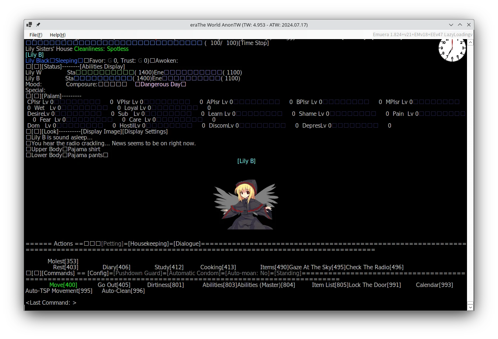Screen dimensions: 498x339
Task: Collapse the [Look] section
Action: click(36, 132)
